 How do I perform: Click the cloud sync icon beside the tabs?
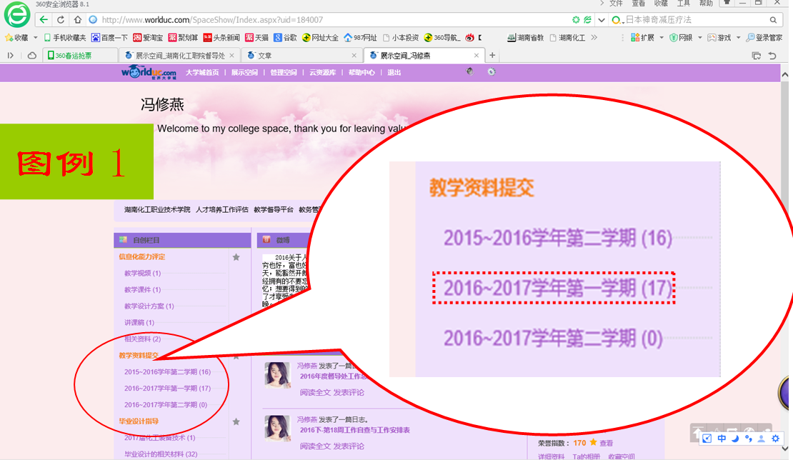point(32,55)
